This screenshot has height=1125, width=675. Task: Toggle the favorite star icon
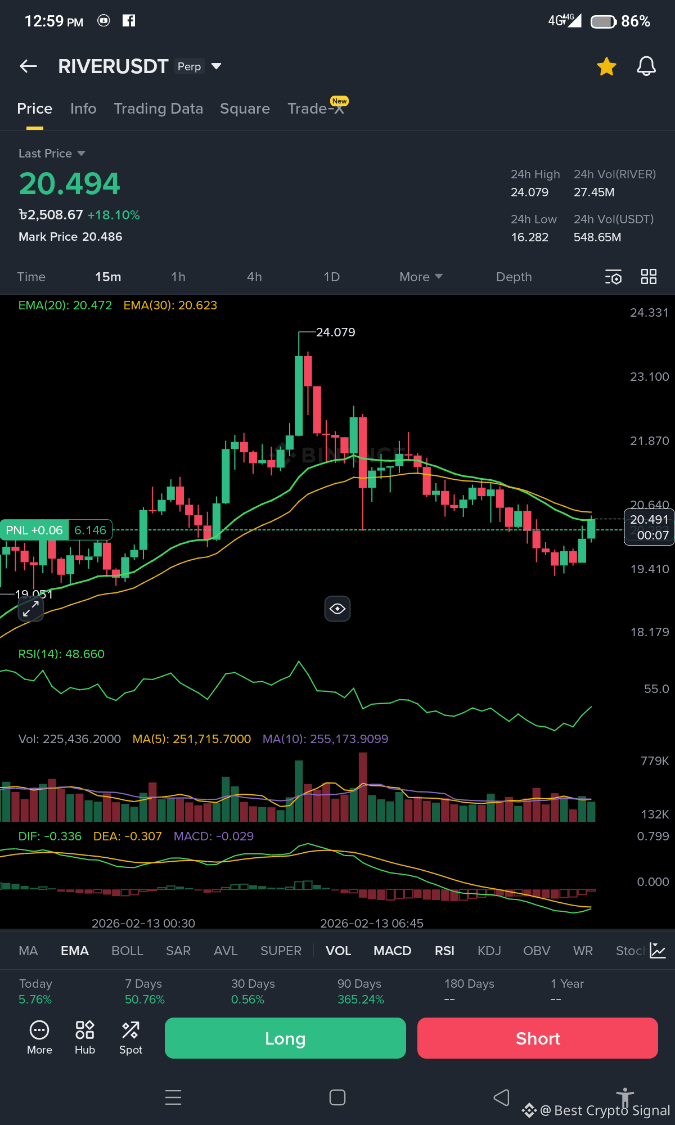click(606, 66)
